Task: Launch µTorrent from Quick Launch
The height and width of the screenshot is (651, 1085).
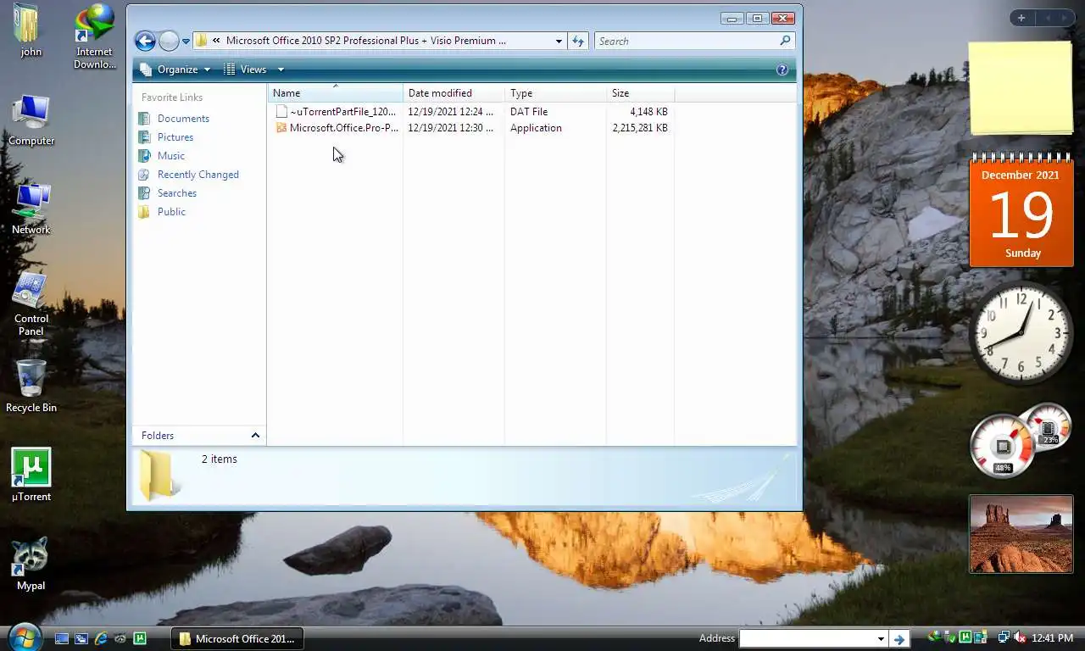Action: (140, 638)
